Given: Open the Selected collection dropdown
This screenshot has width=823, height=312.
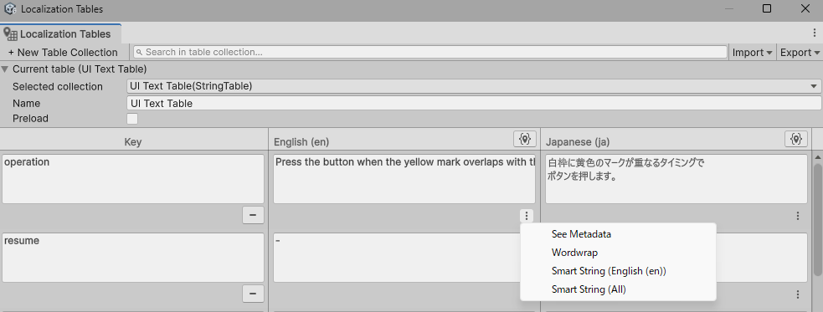Looking at the screenshot, I should [x=474, y=86].
